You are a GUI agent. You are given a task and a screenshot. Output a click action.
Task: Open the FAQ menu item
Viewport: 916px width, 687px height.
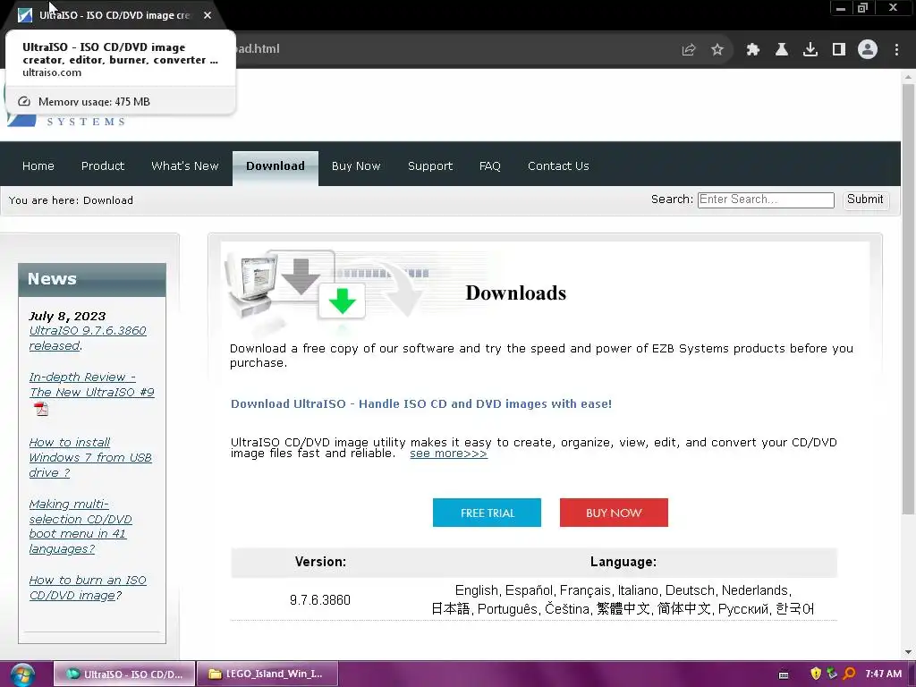click(x=489, y=166)
